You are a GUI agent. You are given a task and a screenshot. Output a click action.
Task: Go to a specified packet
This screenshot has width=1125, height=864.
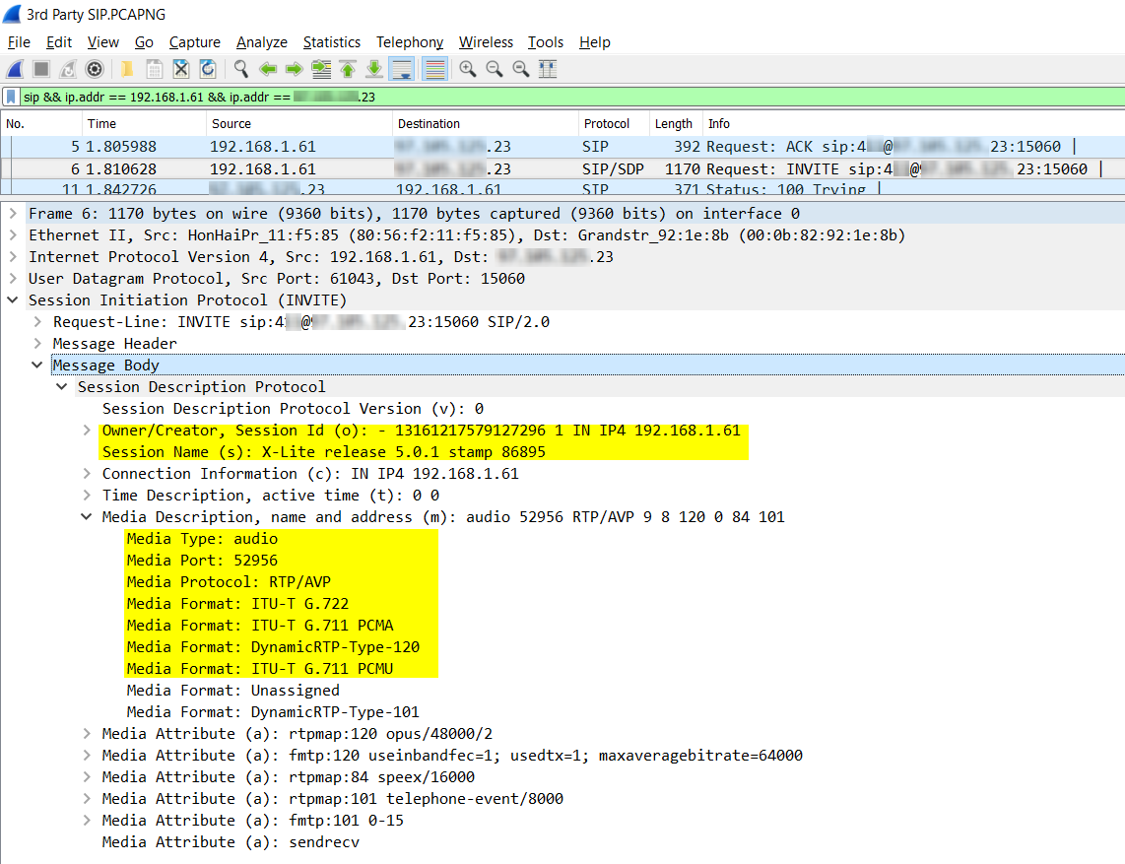click(321, 69)
